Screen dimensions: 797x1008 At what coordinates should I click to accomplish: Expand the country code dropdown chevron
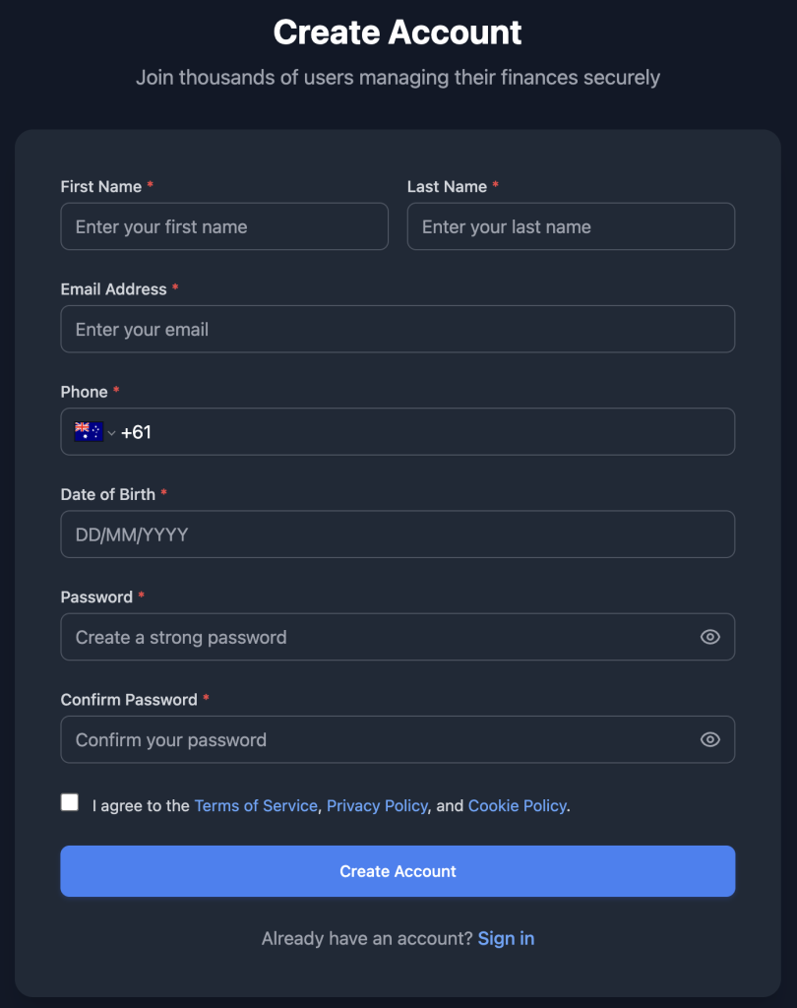[111, 433]
